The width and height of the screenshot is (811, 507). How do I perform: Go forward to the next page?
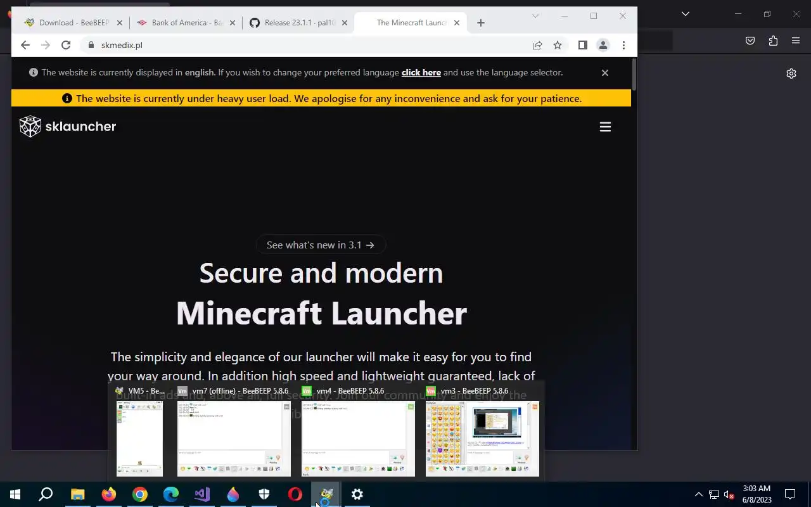tap(45, 45)
